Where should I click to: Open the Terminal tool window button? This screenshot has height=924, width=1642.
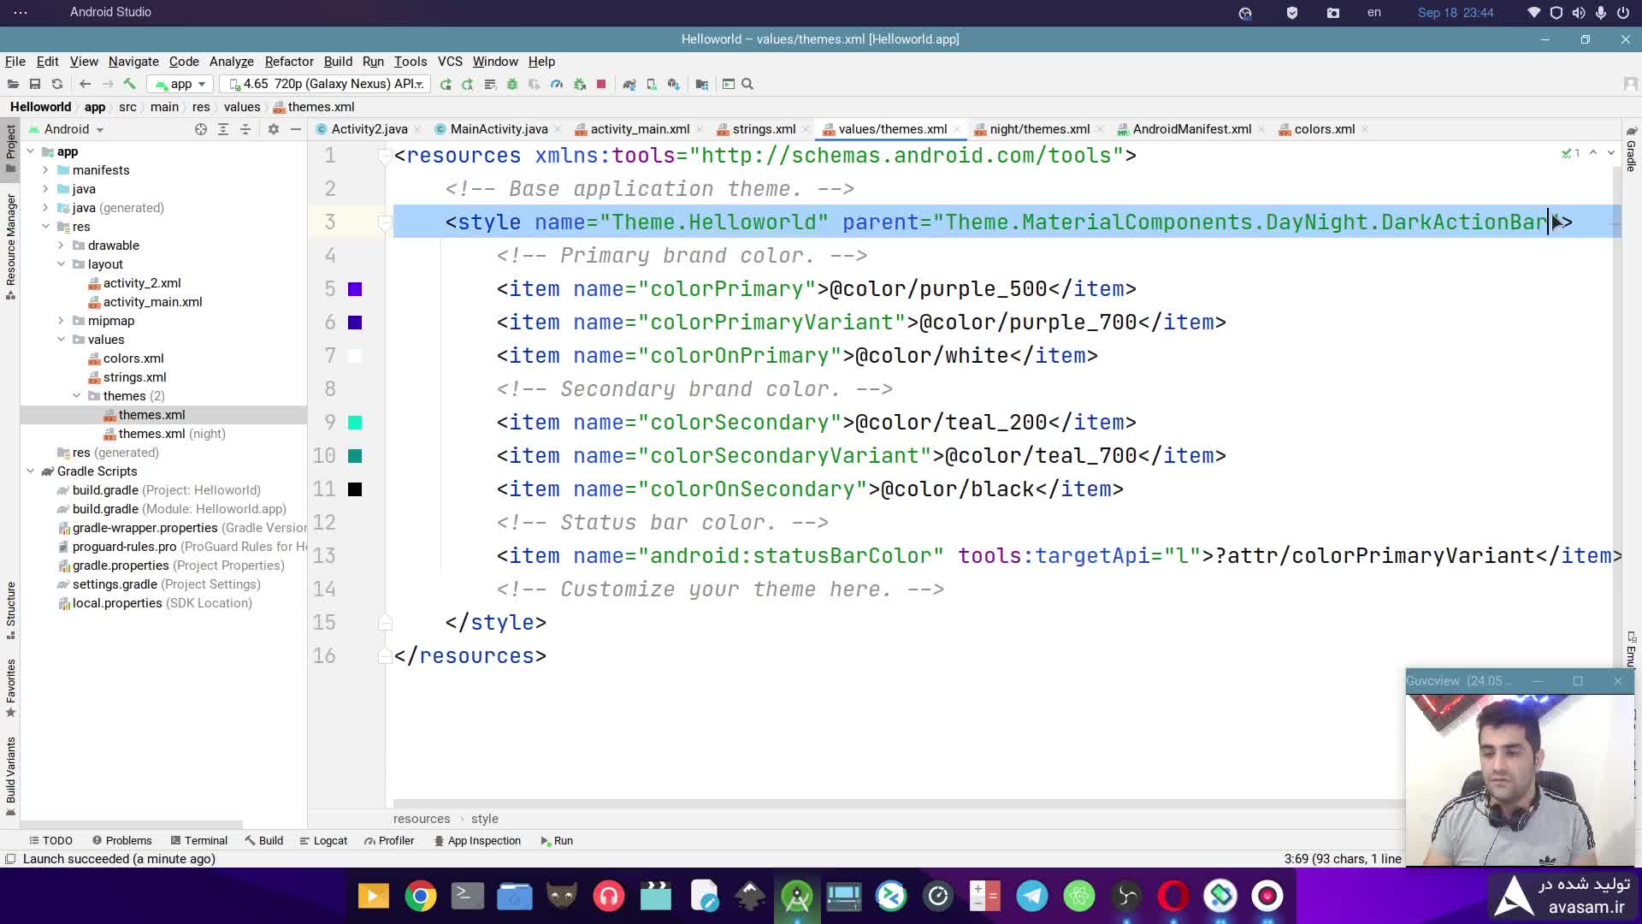(199, 841)
